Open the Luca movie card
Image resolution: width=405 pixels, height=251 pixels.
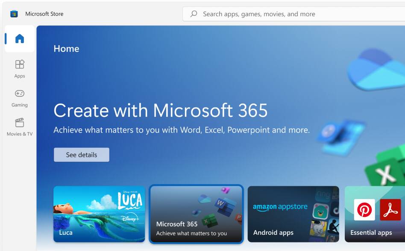[99, 214]
